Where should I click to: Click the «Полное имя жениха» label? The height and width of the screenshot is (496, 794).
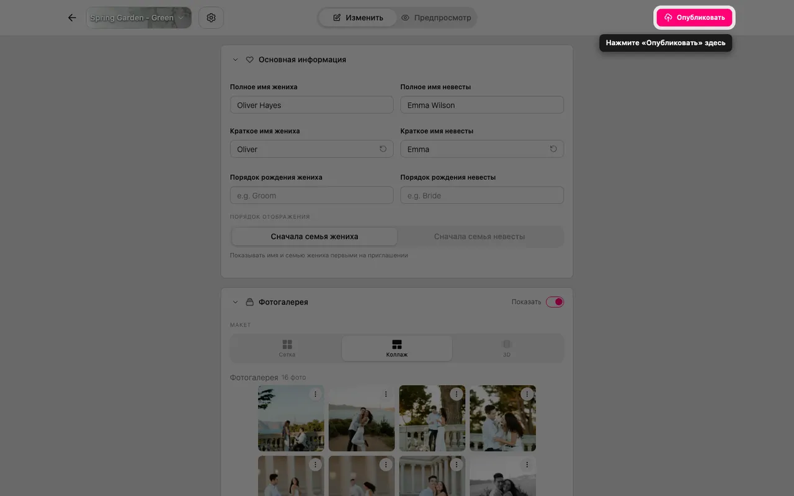pos(264,87)
